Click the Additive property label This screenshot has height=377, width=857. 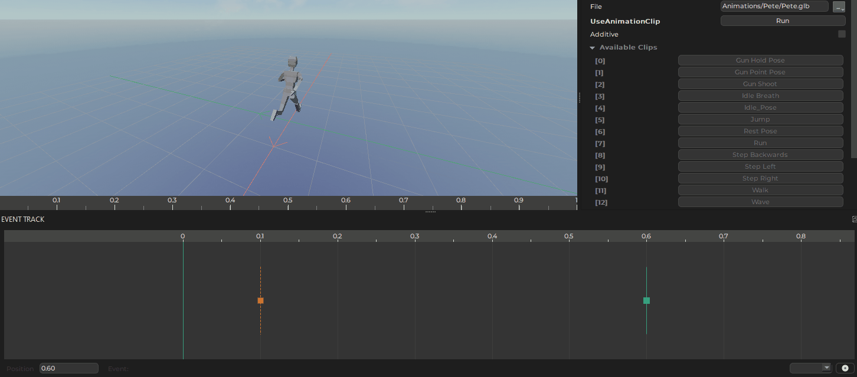[x=604, y=34]
